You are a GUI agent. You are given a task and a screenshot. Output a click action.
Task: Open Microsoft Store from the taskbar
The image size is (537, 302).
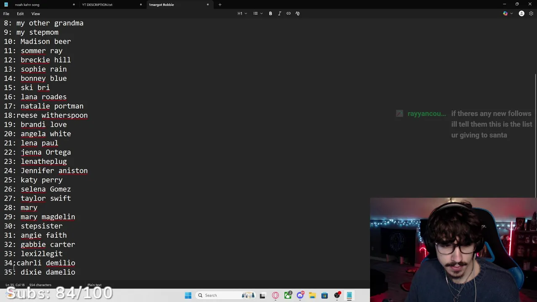[x=324, y=295]
